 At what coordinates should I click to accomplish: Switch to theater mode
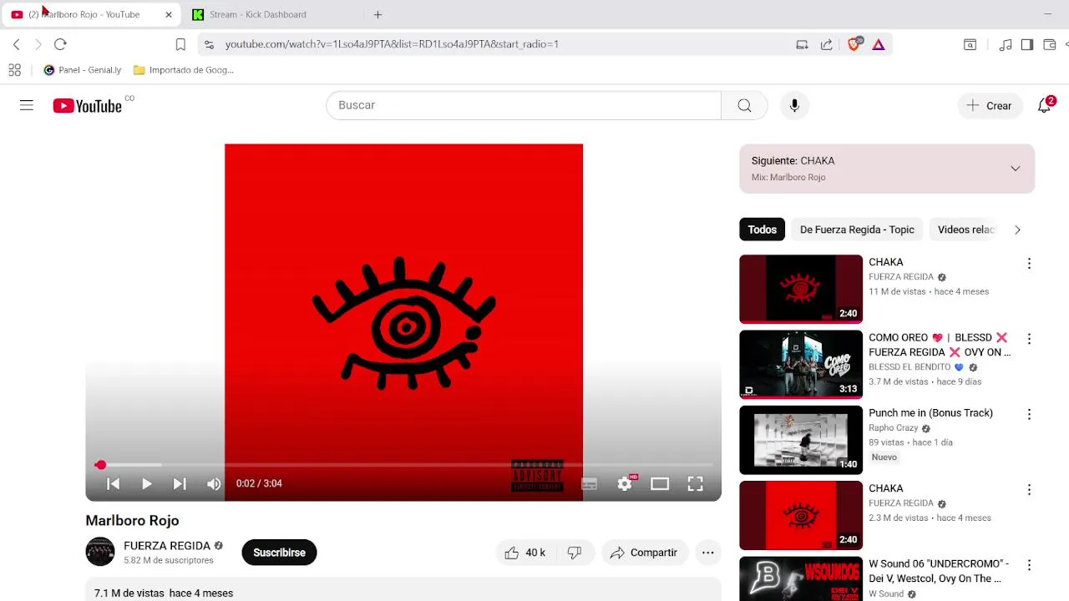(660, 484)
